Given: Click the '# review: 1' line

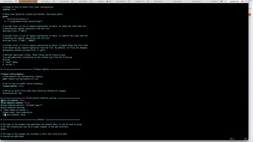Looking at the screenshot, I should pos(9,64).
